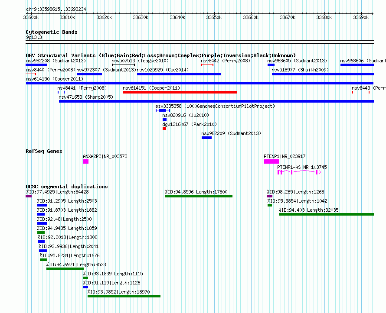Viewport: 386px width, 313px height.
Task: Select %ID:97.4925|Length:84428 duplication label
Action: coord(57,192)
